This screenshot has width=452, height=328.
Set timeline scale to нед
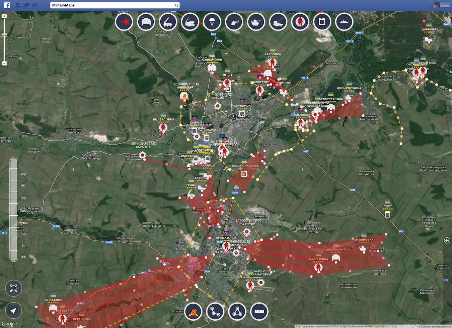[23, 198]
